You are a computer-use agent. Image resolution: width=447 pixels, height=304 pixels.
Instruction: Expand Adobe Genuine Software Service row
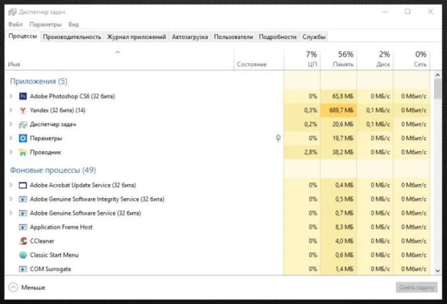(x=11, y=213)
